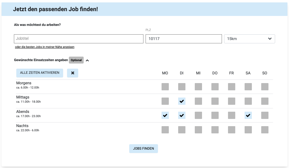289x168 pixels.
Task: Check Morgens on Monday
Action: click(x=165, y=87)
